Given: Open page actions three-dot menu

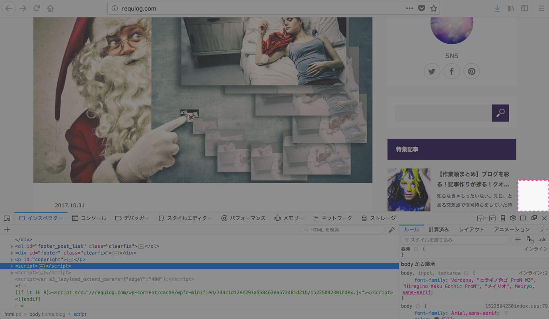Looking at the screenshot, I should (x=409, y=8).
